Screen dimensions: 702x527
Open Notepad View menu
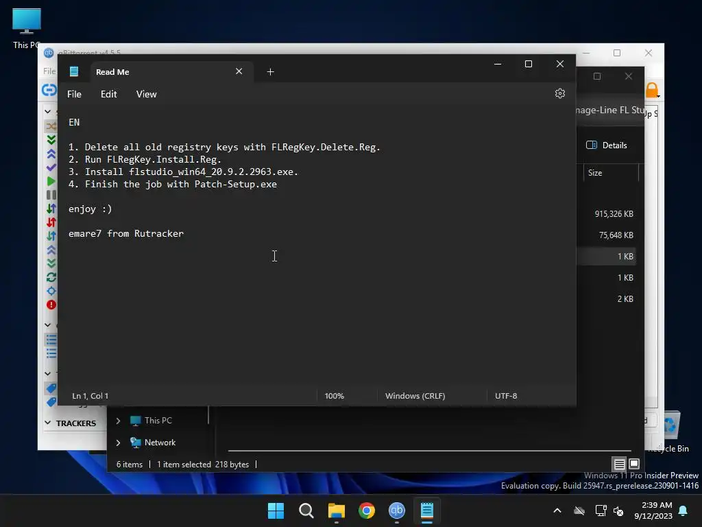pyautogui.click(x=147, y=94)
